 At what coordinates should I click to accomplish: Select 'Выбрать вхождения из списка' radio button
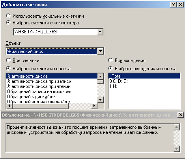click(110, 68)
